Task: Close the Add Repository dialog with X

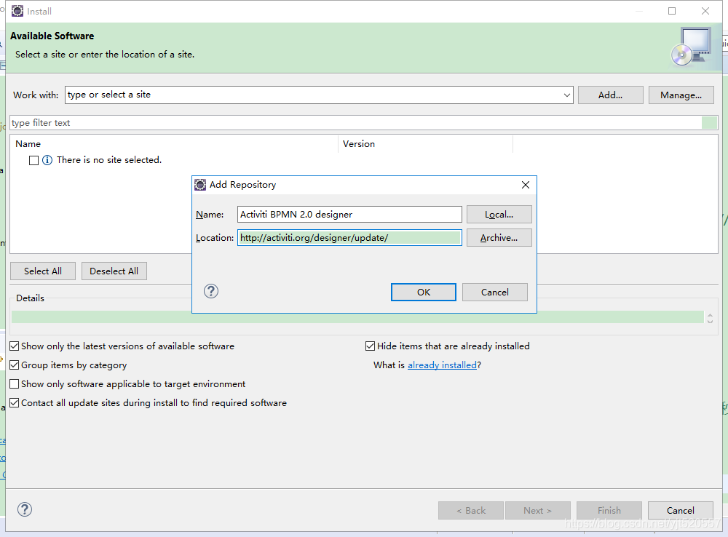Action: point(526,185)
